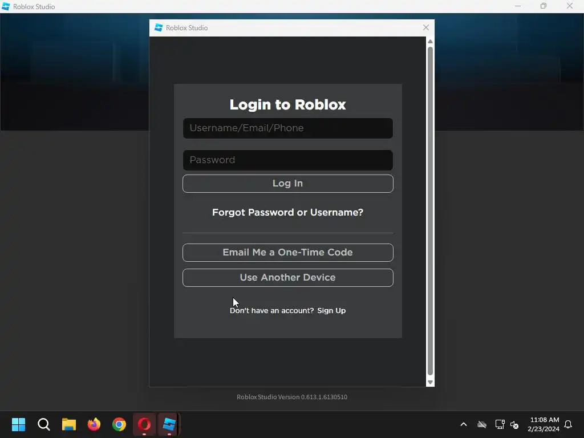Image resolution: width=584 pixels, height=438 pixels.
Task: Open Firefox from the taskbar
Action: click(x=94, y=424)
